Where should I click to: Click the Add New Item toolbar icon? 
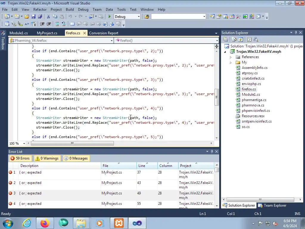[x=17, y=17]
